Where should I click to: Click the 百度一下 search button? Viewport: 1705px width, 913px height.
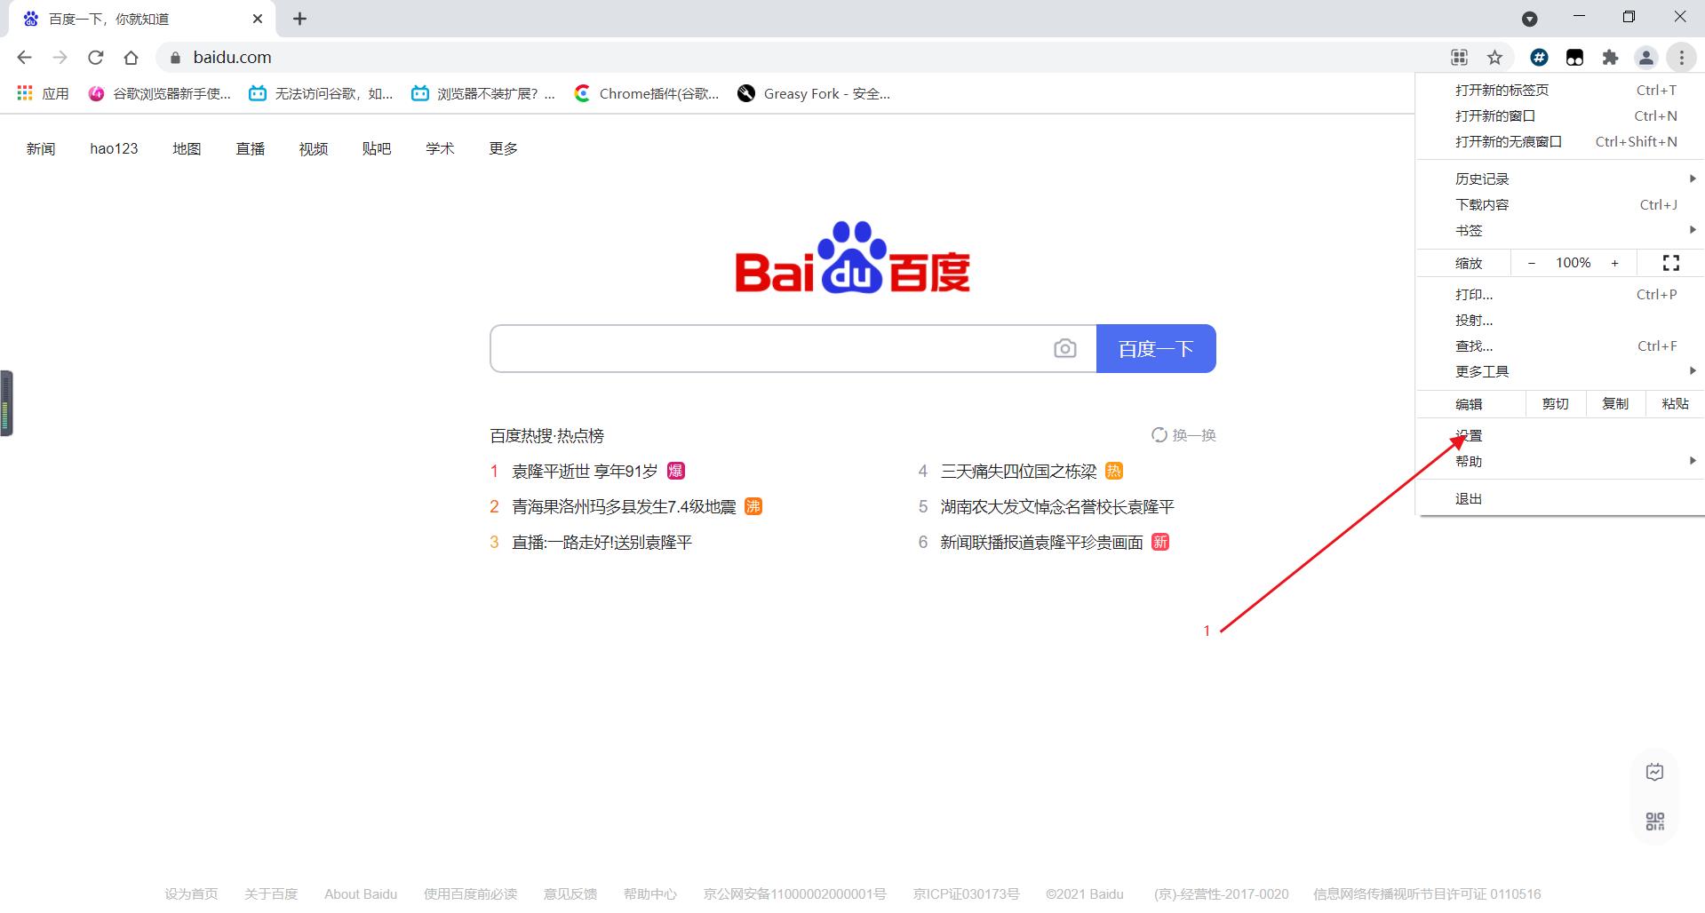pyautogui.click(x=1156, y=348)
